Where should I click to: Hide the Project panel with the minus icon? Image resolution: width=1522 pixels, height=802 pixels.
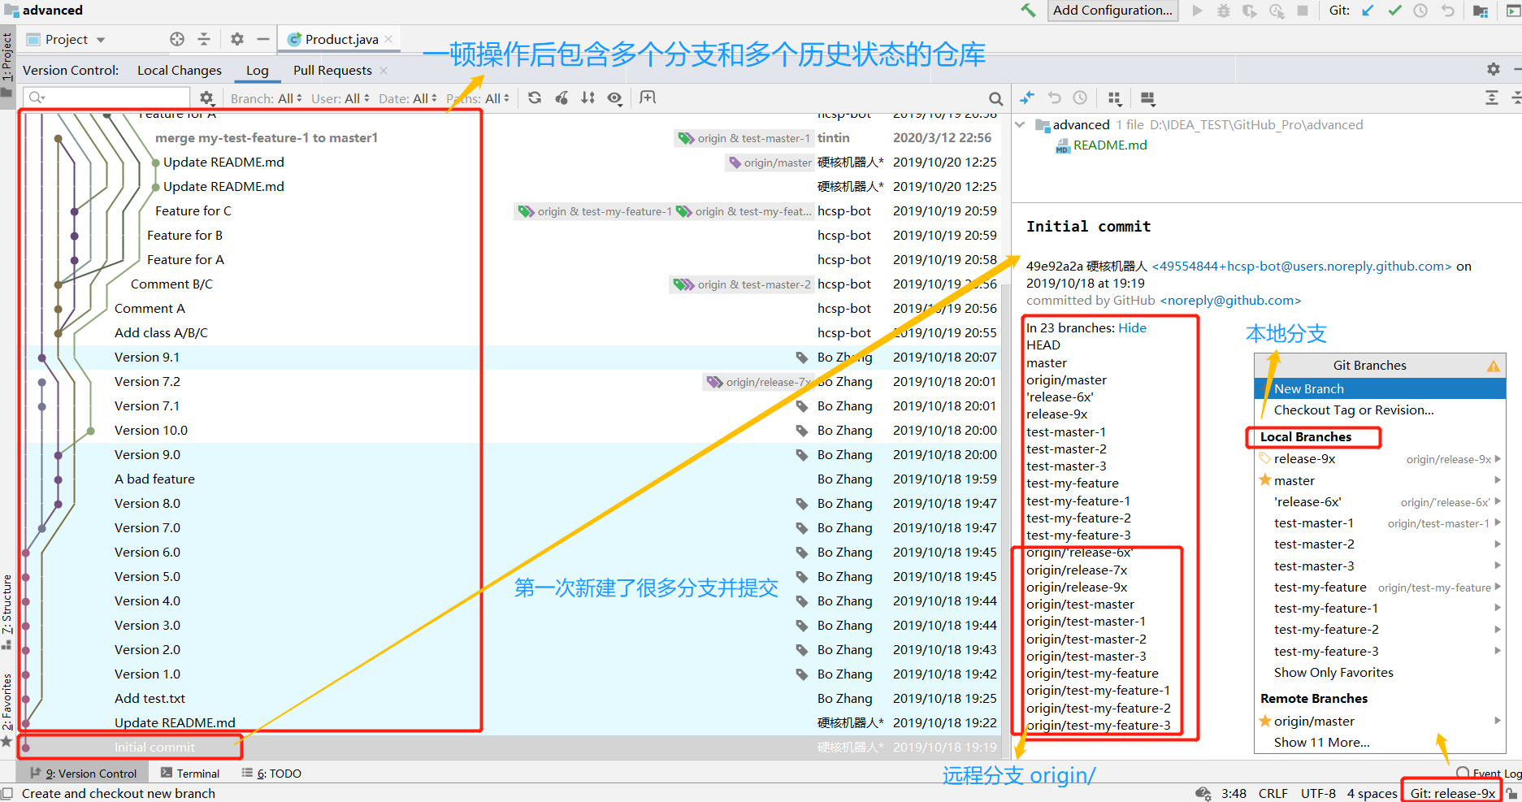tap(263, 39)
